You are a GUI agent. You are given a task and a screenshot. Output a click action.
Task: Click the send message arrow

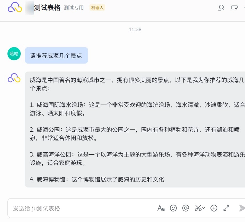pos(242,208)
